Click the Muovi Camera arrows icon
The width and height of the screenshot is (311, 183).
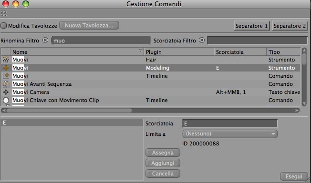[x=6, y=92]
